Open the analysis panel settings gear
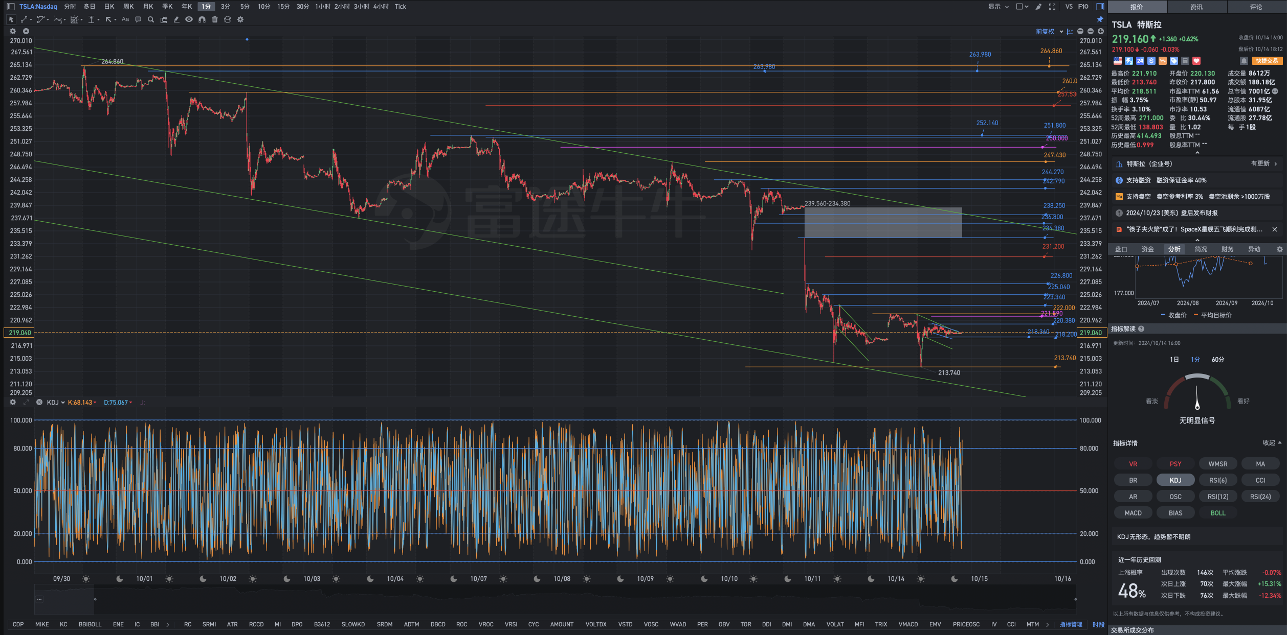This screenshot has height=635, width=1287. tap(1279, 249)
